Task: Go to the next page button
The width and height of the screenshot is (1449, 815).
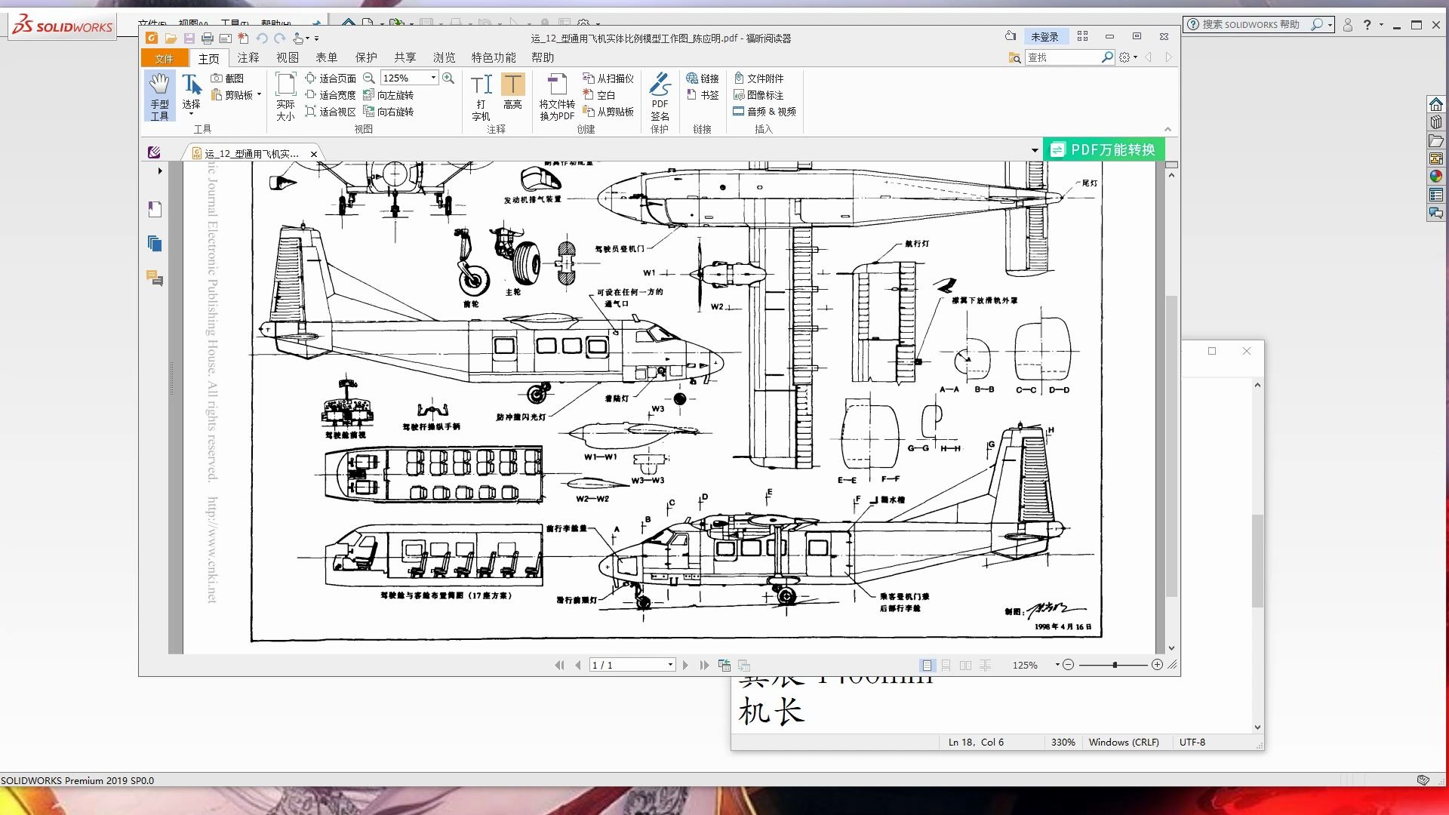Action: tap(685, 665)
